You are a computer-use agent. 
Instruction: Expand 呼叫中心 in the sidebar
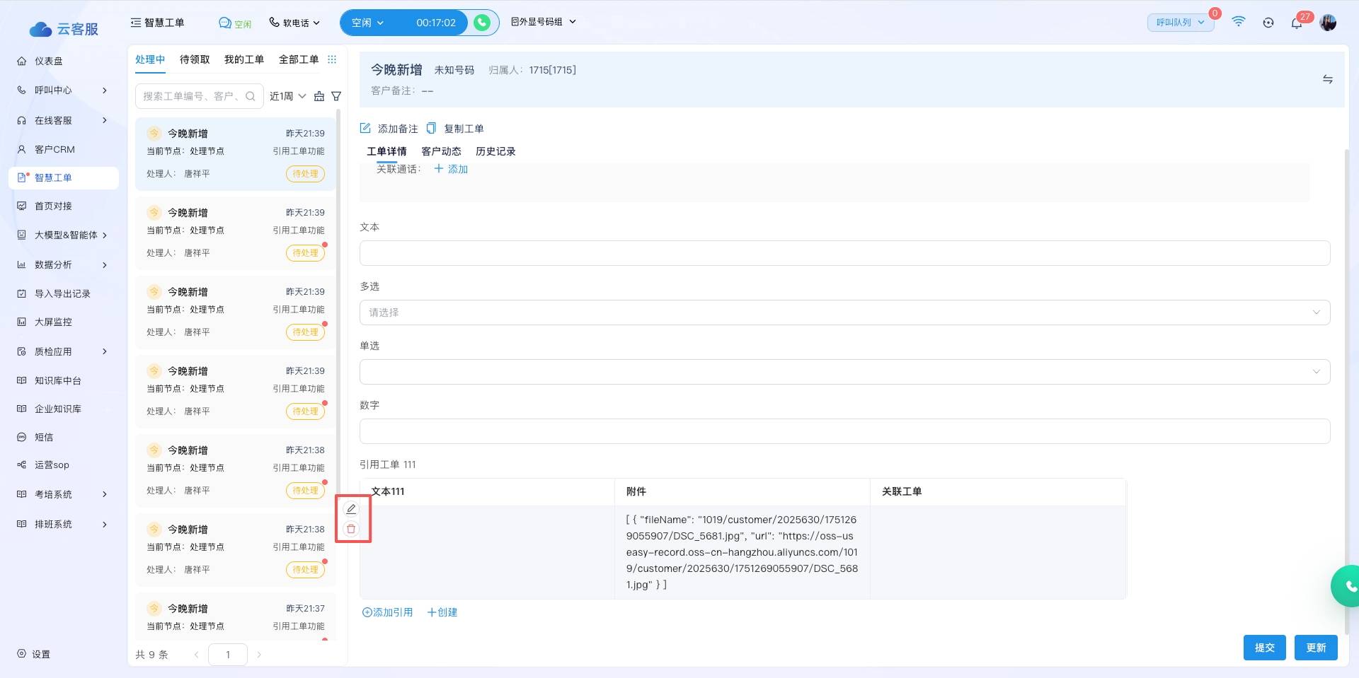63,90
